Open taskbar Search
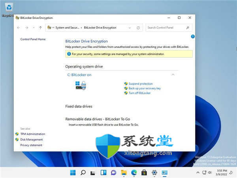 coord(83,172)
